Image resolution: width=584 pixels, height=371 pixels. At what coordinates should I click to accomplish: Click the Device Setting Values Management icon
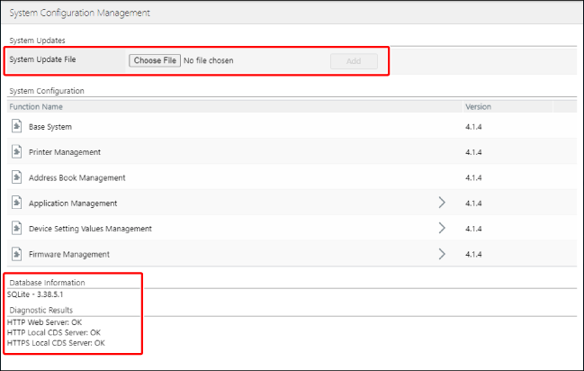click(x=17, y=228)
